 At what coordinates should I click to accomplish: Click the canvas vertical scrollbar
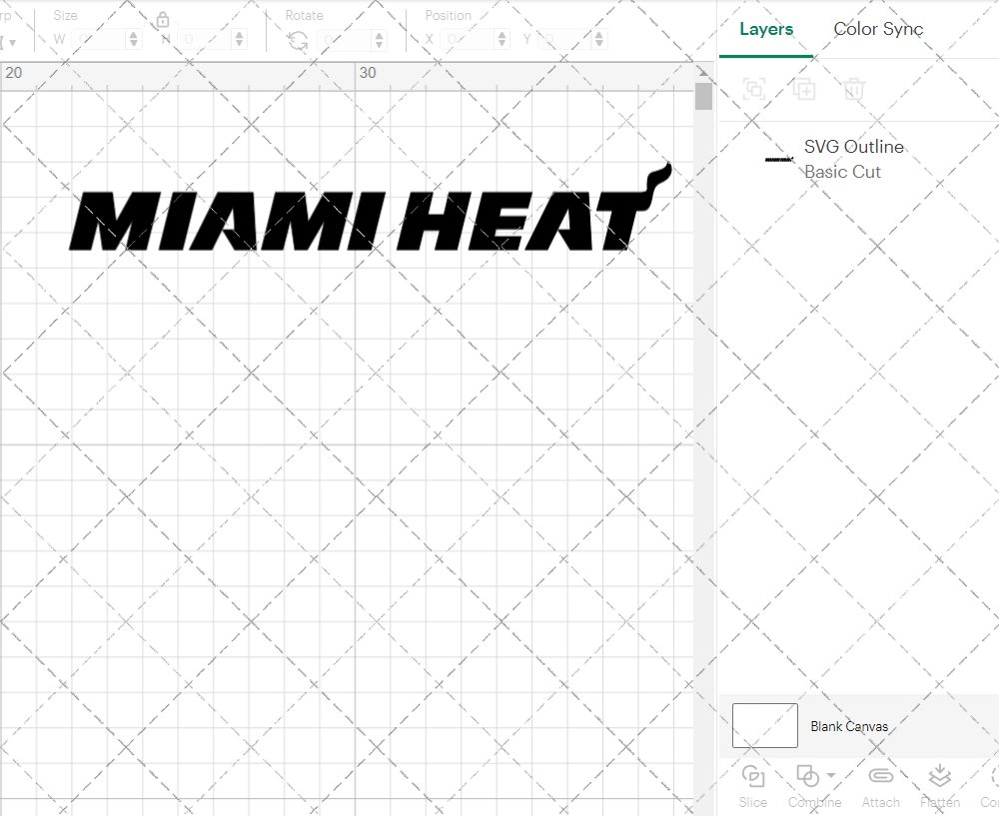point(703,95)
